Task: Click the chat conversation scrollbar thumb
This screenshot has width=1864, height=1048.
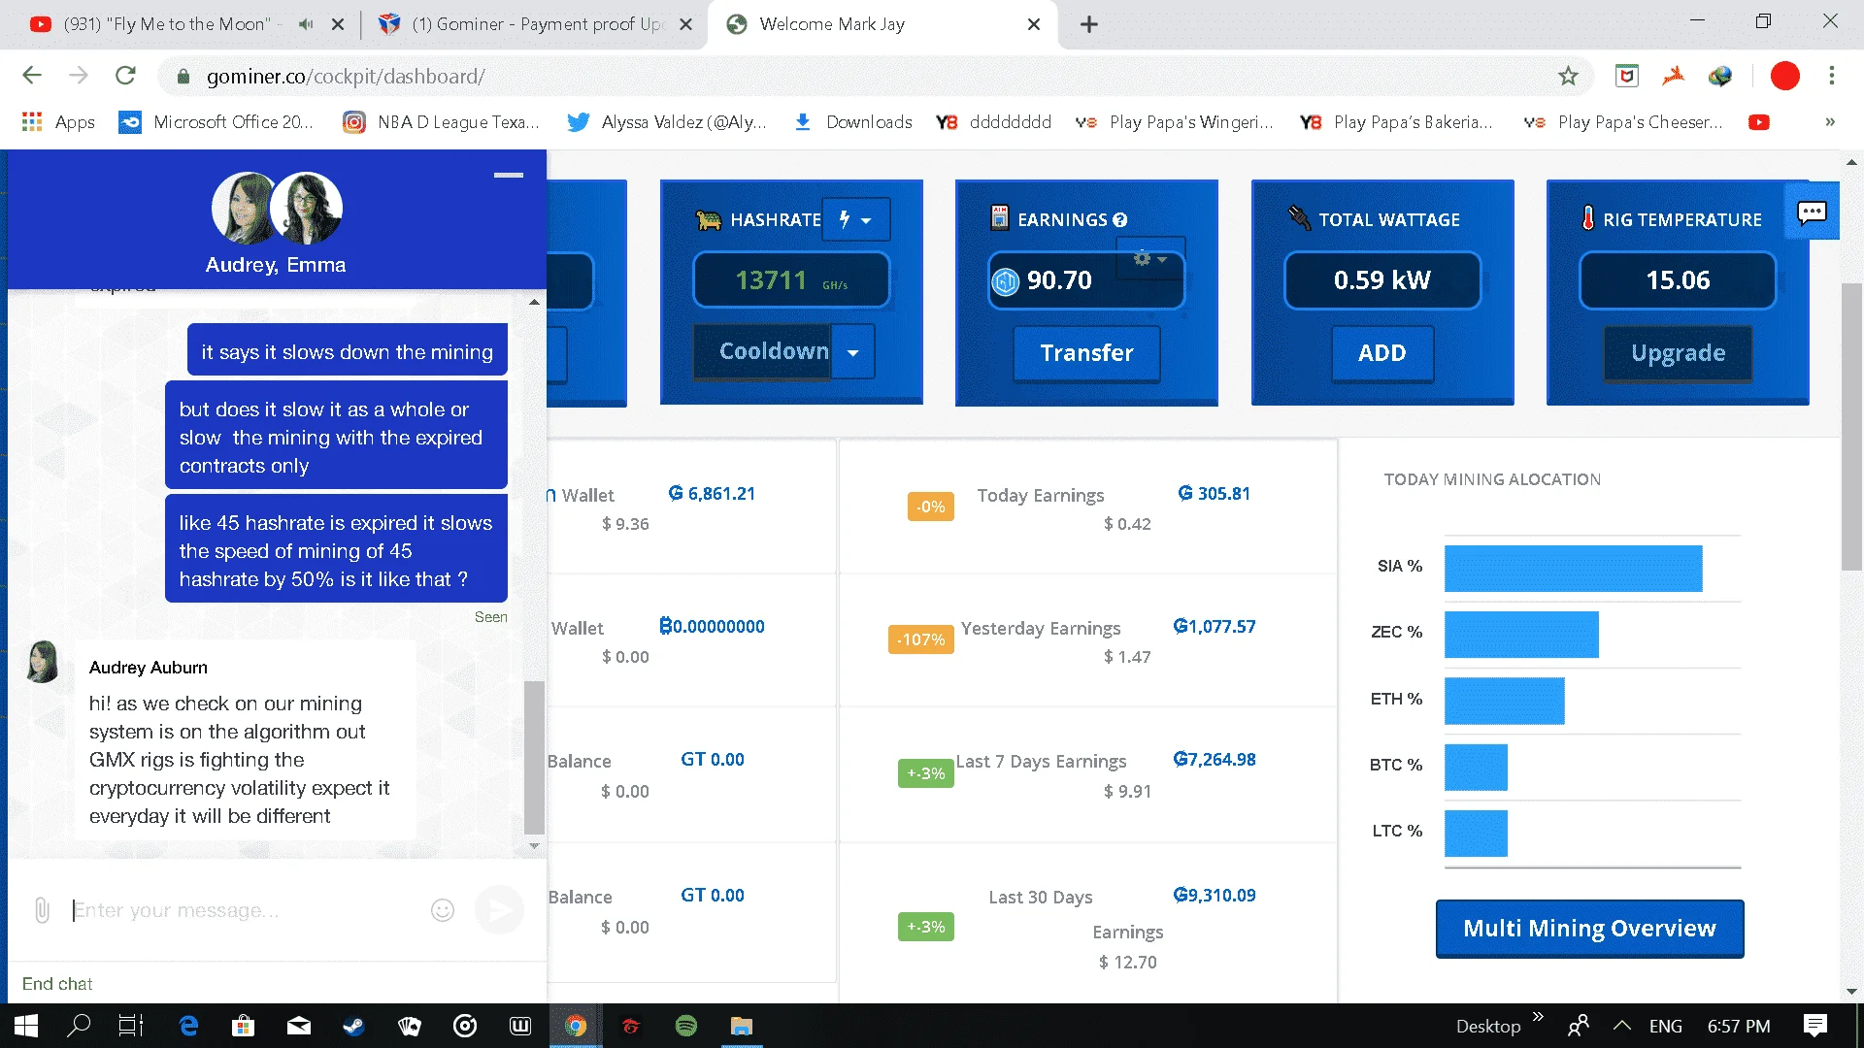Action: coord(534,758)
